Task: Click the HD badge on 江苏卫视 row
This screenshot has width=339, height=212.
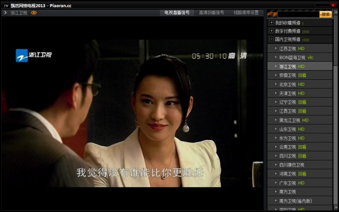Action: (301, 48)
